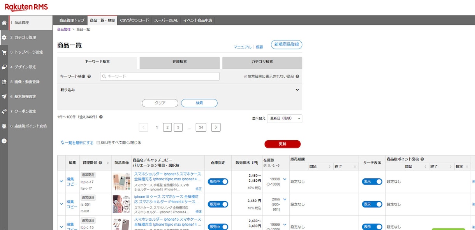Toggle サーチ表示 switch for lbp-c-15 row
Screen dimensions: 475x230
coord(372,227)
